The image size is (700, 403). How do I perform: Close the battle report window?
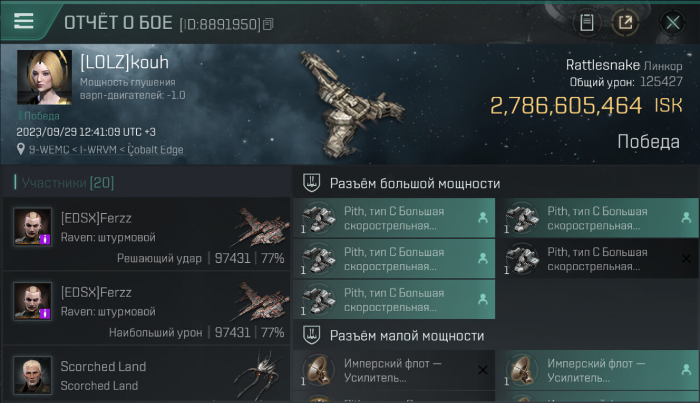click(673, 23)
